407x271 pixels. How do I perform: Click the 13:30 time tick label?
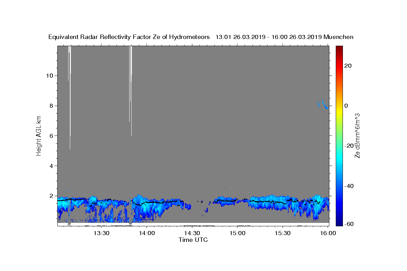[x=101, y=233]
